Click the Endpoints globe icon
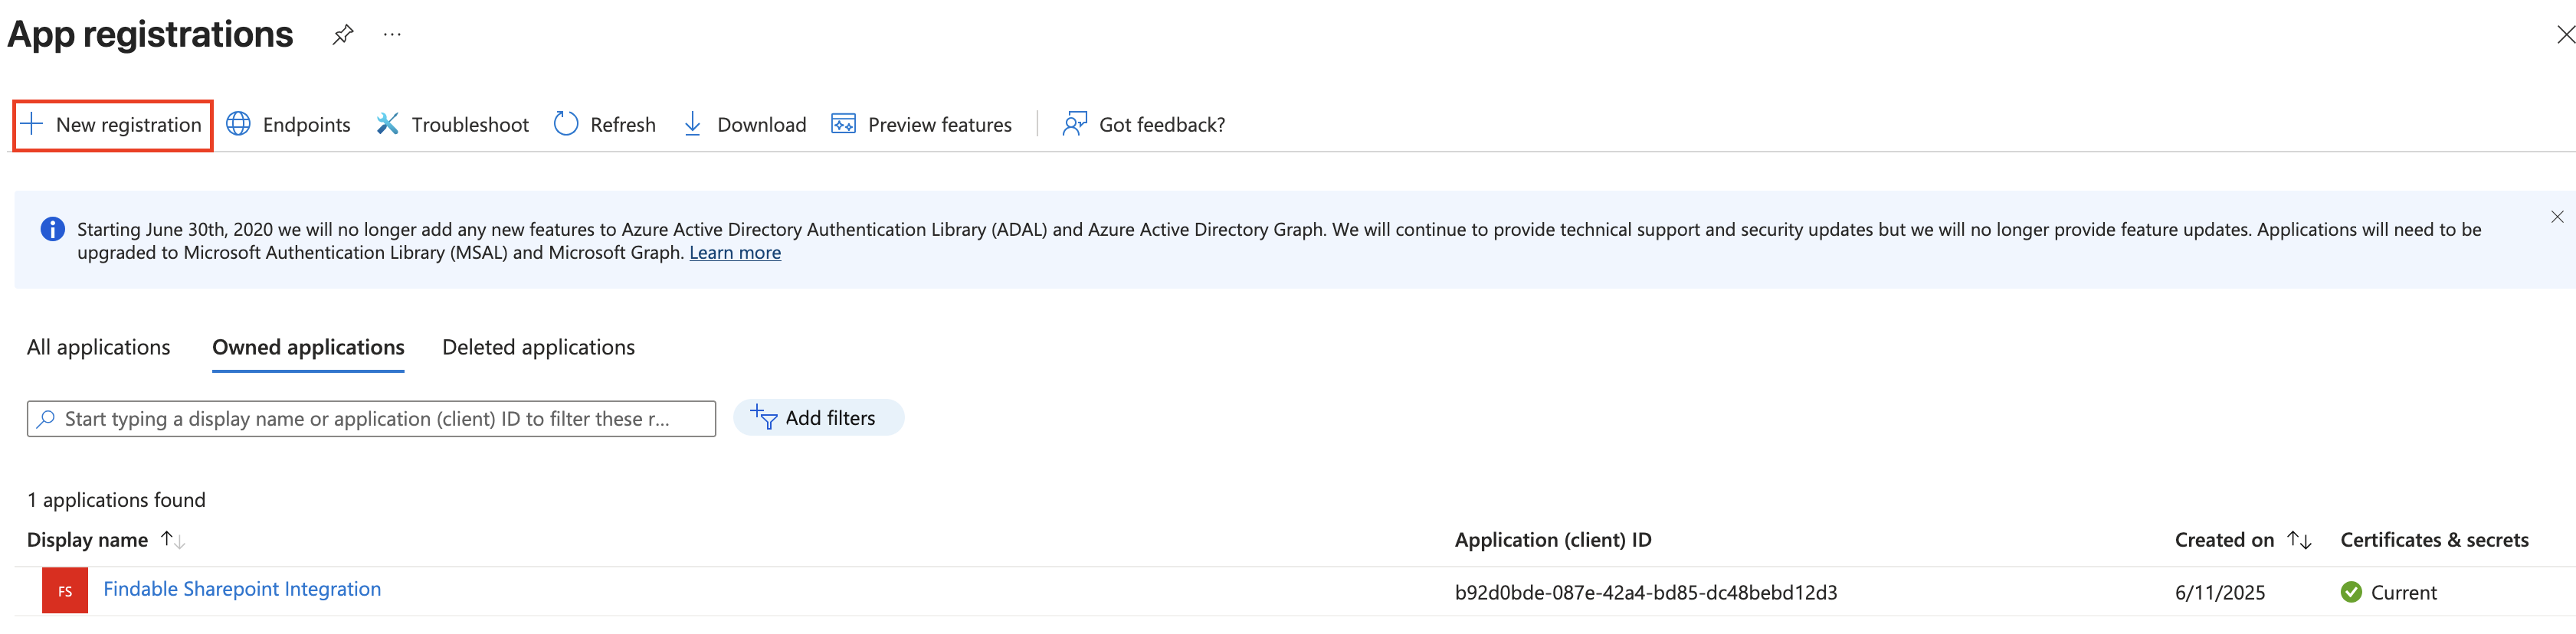 tap(238, 124)
